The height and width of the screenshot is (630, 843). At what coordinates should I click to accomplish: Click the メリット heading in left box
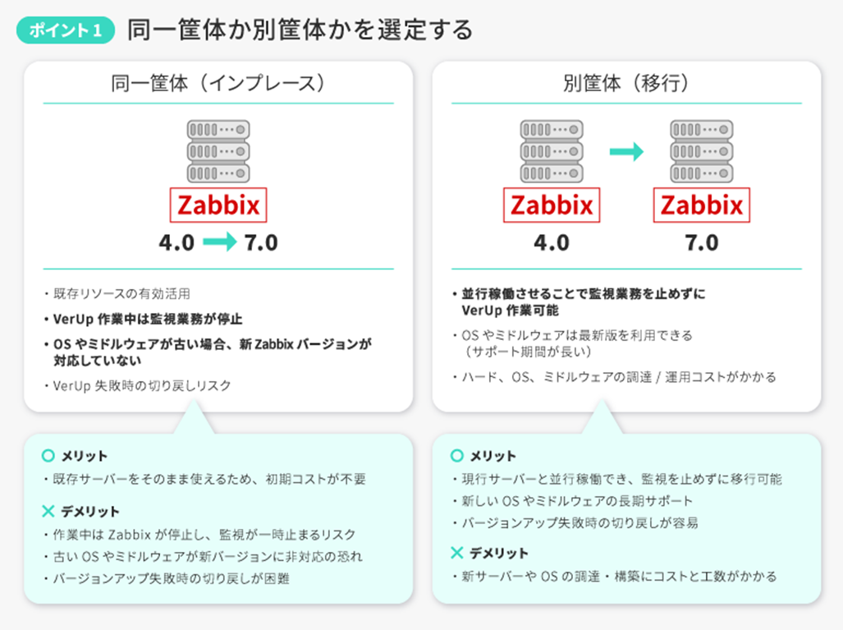(x=85, y=456)
